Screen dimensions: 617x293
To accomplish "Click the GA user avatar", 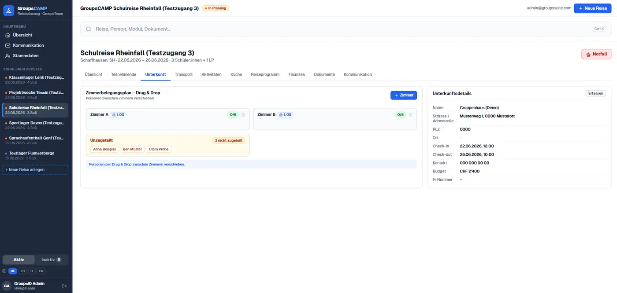I will pyautogui.click(x=7, y=286).
